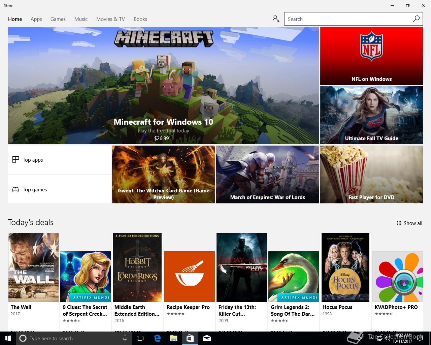Click the Top apps grid icon
Viewport: 431px width, 345px height.
[x=15, y=160]
